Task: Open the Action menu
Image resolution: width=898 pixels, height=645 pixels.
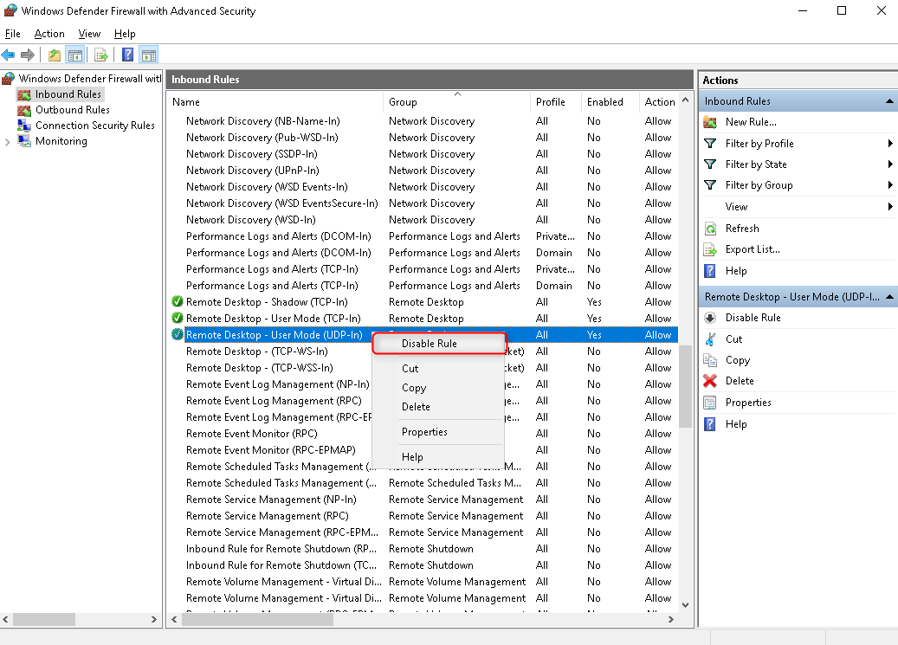Action: (48, 33)
